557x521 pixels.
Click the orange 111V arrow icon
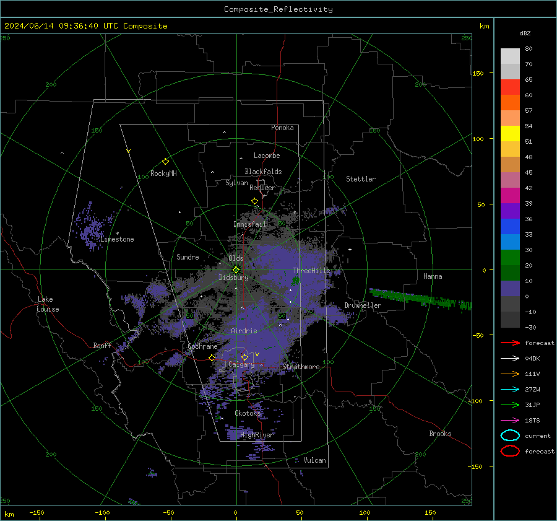pos(510,374)
